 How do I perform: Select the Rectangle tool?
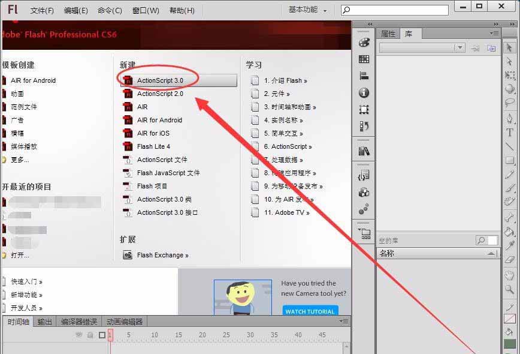coord(509,160)
